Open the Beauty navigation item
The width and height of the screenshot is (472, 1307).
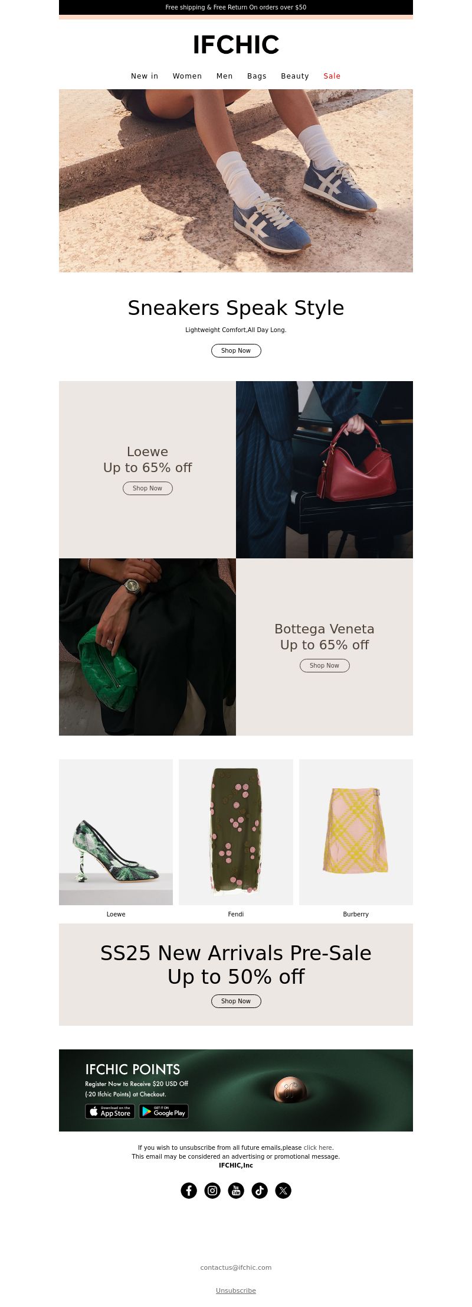[295, 76]
